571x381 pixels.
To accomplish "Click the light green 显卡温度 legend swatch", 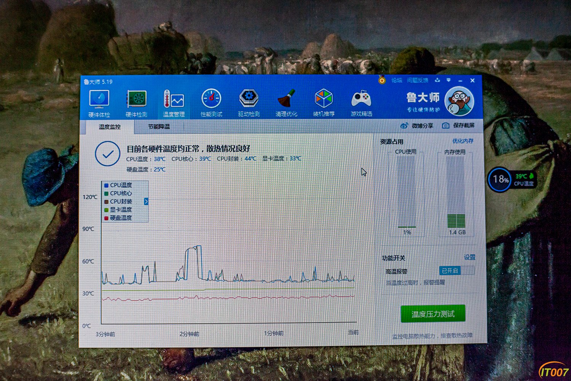I will click(x=106, y=210).
